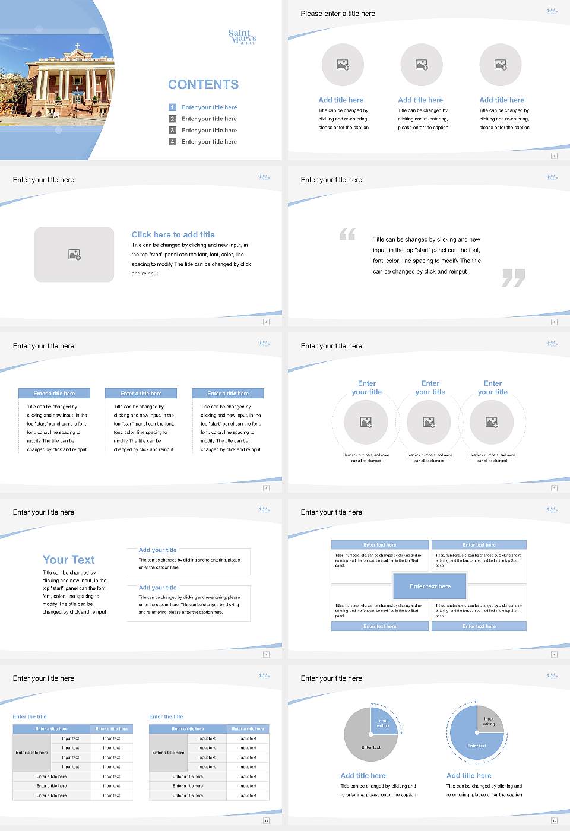Click the number 4 box in the contents list
This screenshot has height=831, width=570.
click(173, 142)
